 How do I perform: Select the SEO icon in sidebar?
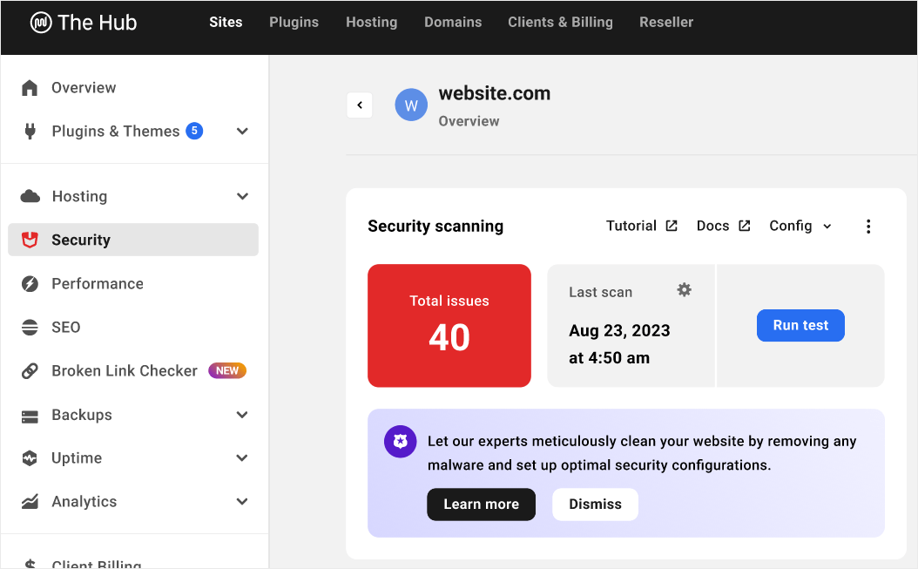click(x=28, y=327)
